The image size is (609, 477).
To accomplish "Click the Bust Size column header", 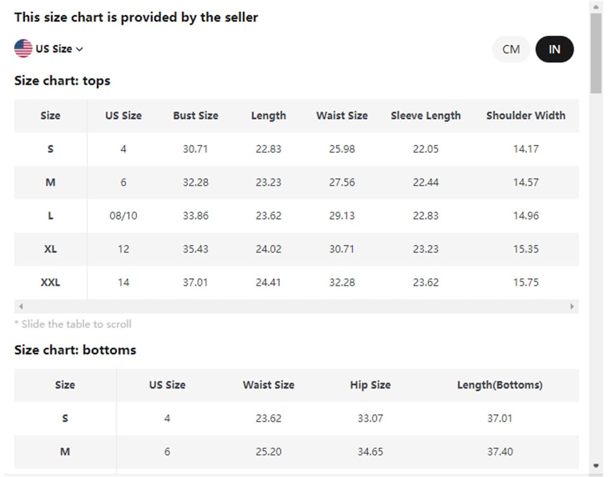I will (196, 116).
